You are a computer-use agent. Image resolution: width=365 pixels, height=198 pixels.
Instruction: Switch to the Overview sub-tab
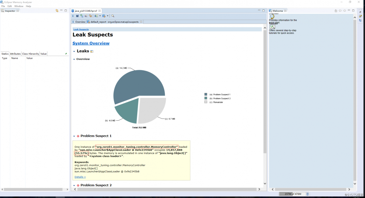coord(79,22)
